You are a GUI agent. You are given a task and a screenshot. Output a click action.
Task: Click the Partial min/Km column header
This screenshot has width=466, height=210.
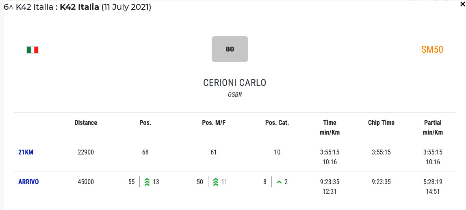point(433,127)
